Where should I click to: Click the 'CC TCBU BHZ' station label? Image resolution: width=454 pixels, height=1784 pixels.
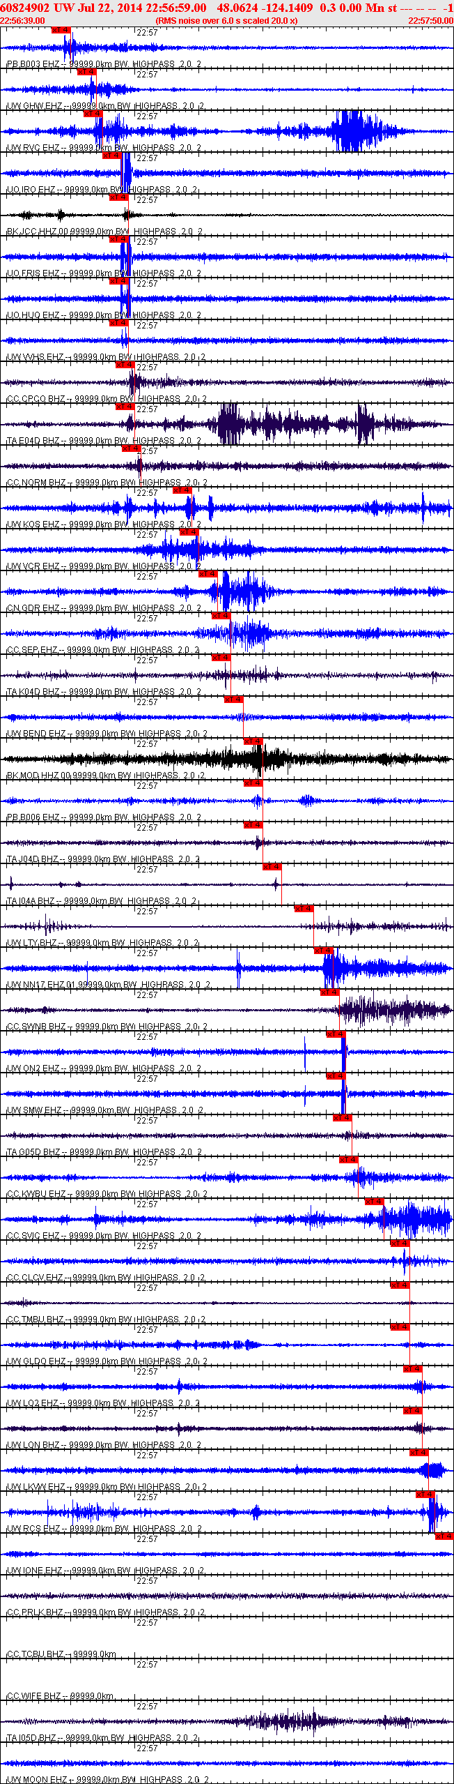(x=35, y=1654)
